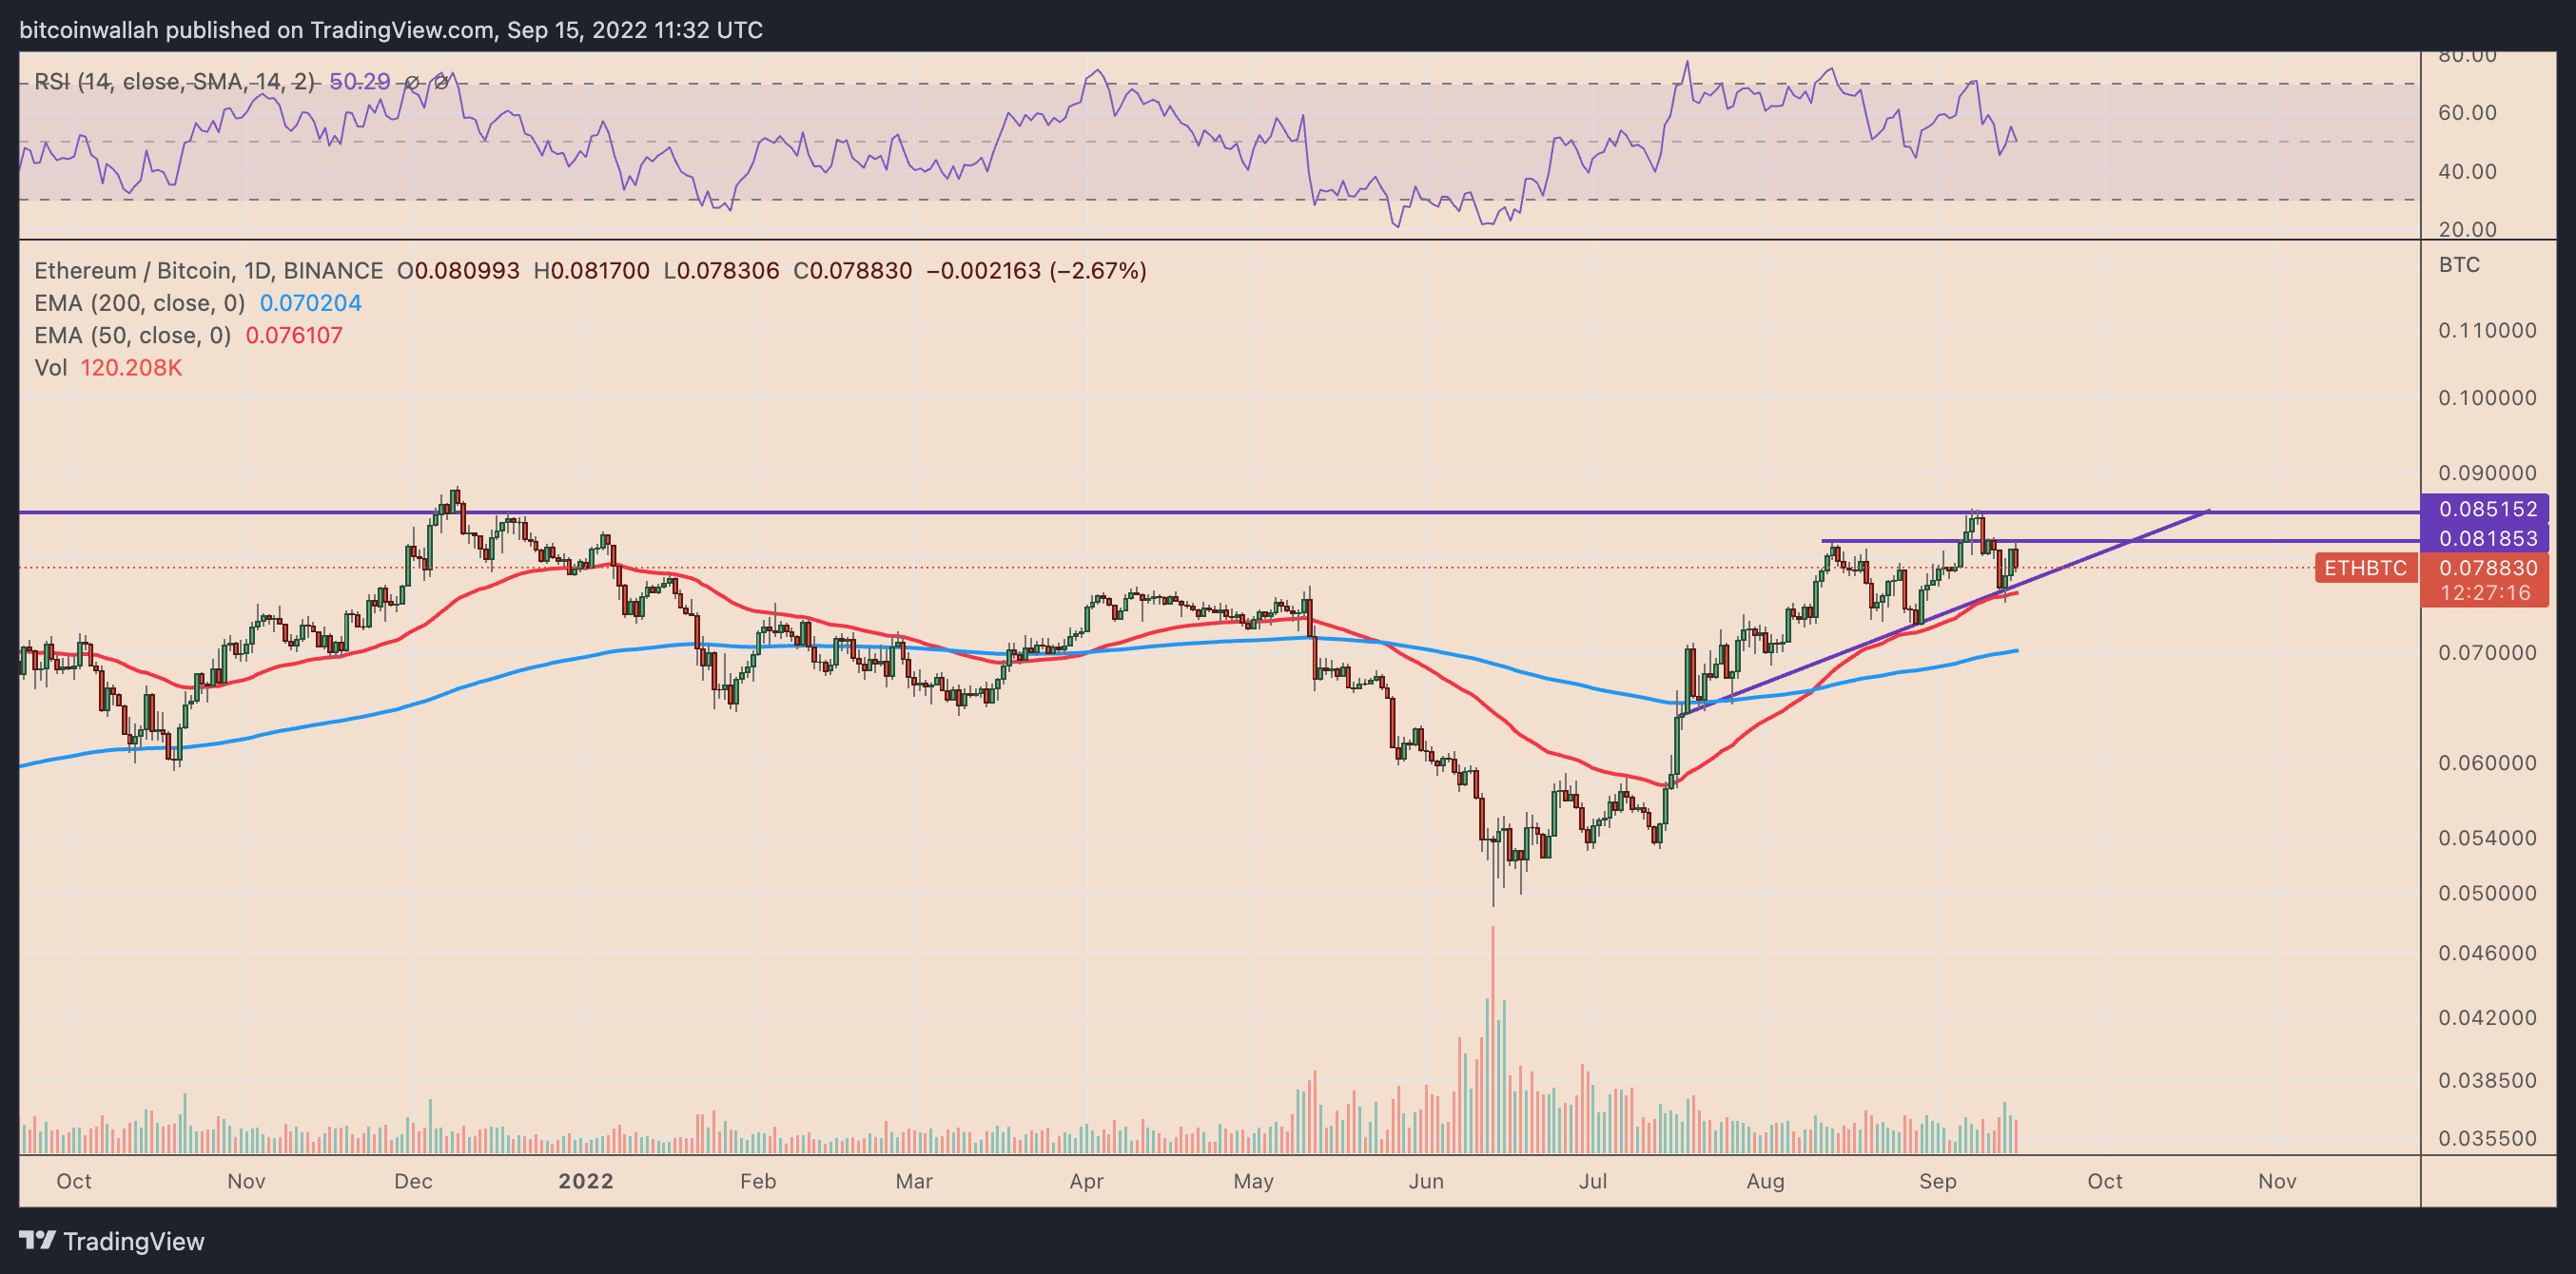The height and width of the screenshot is (1274, 2576).
Task: Select the EMA (50, close, 0) legend
Action: point(132,336)
